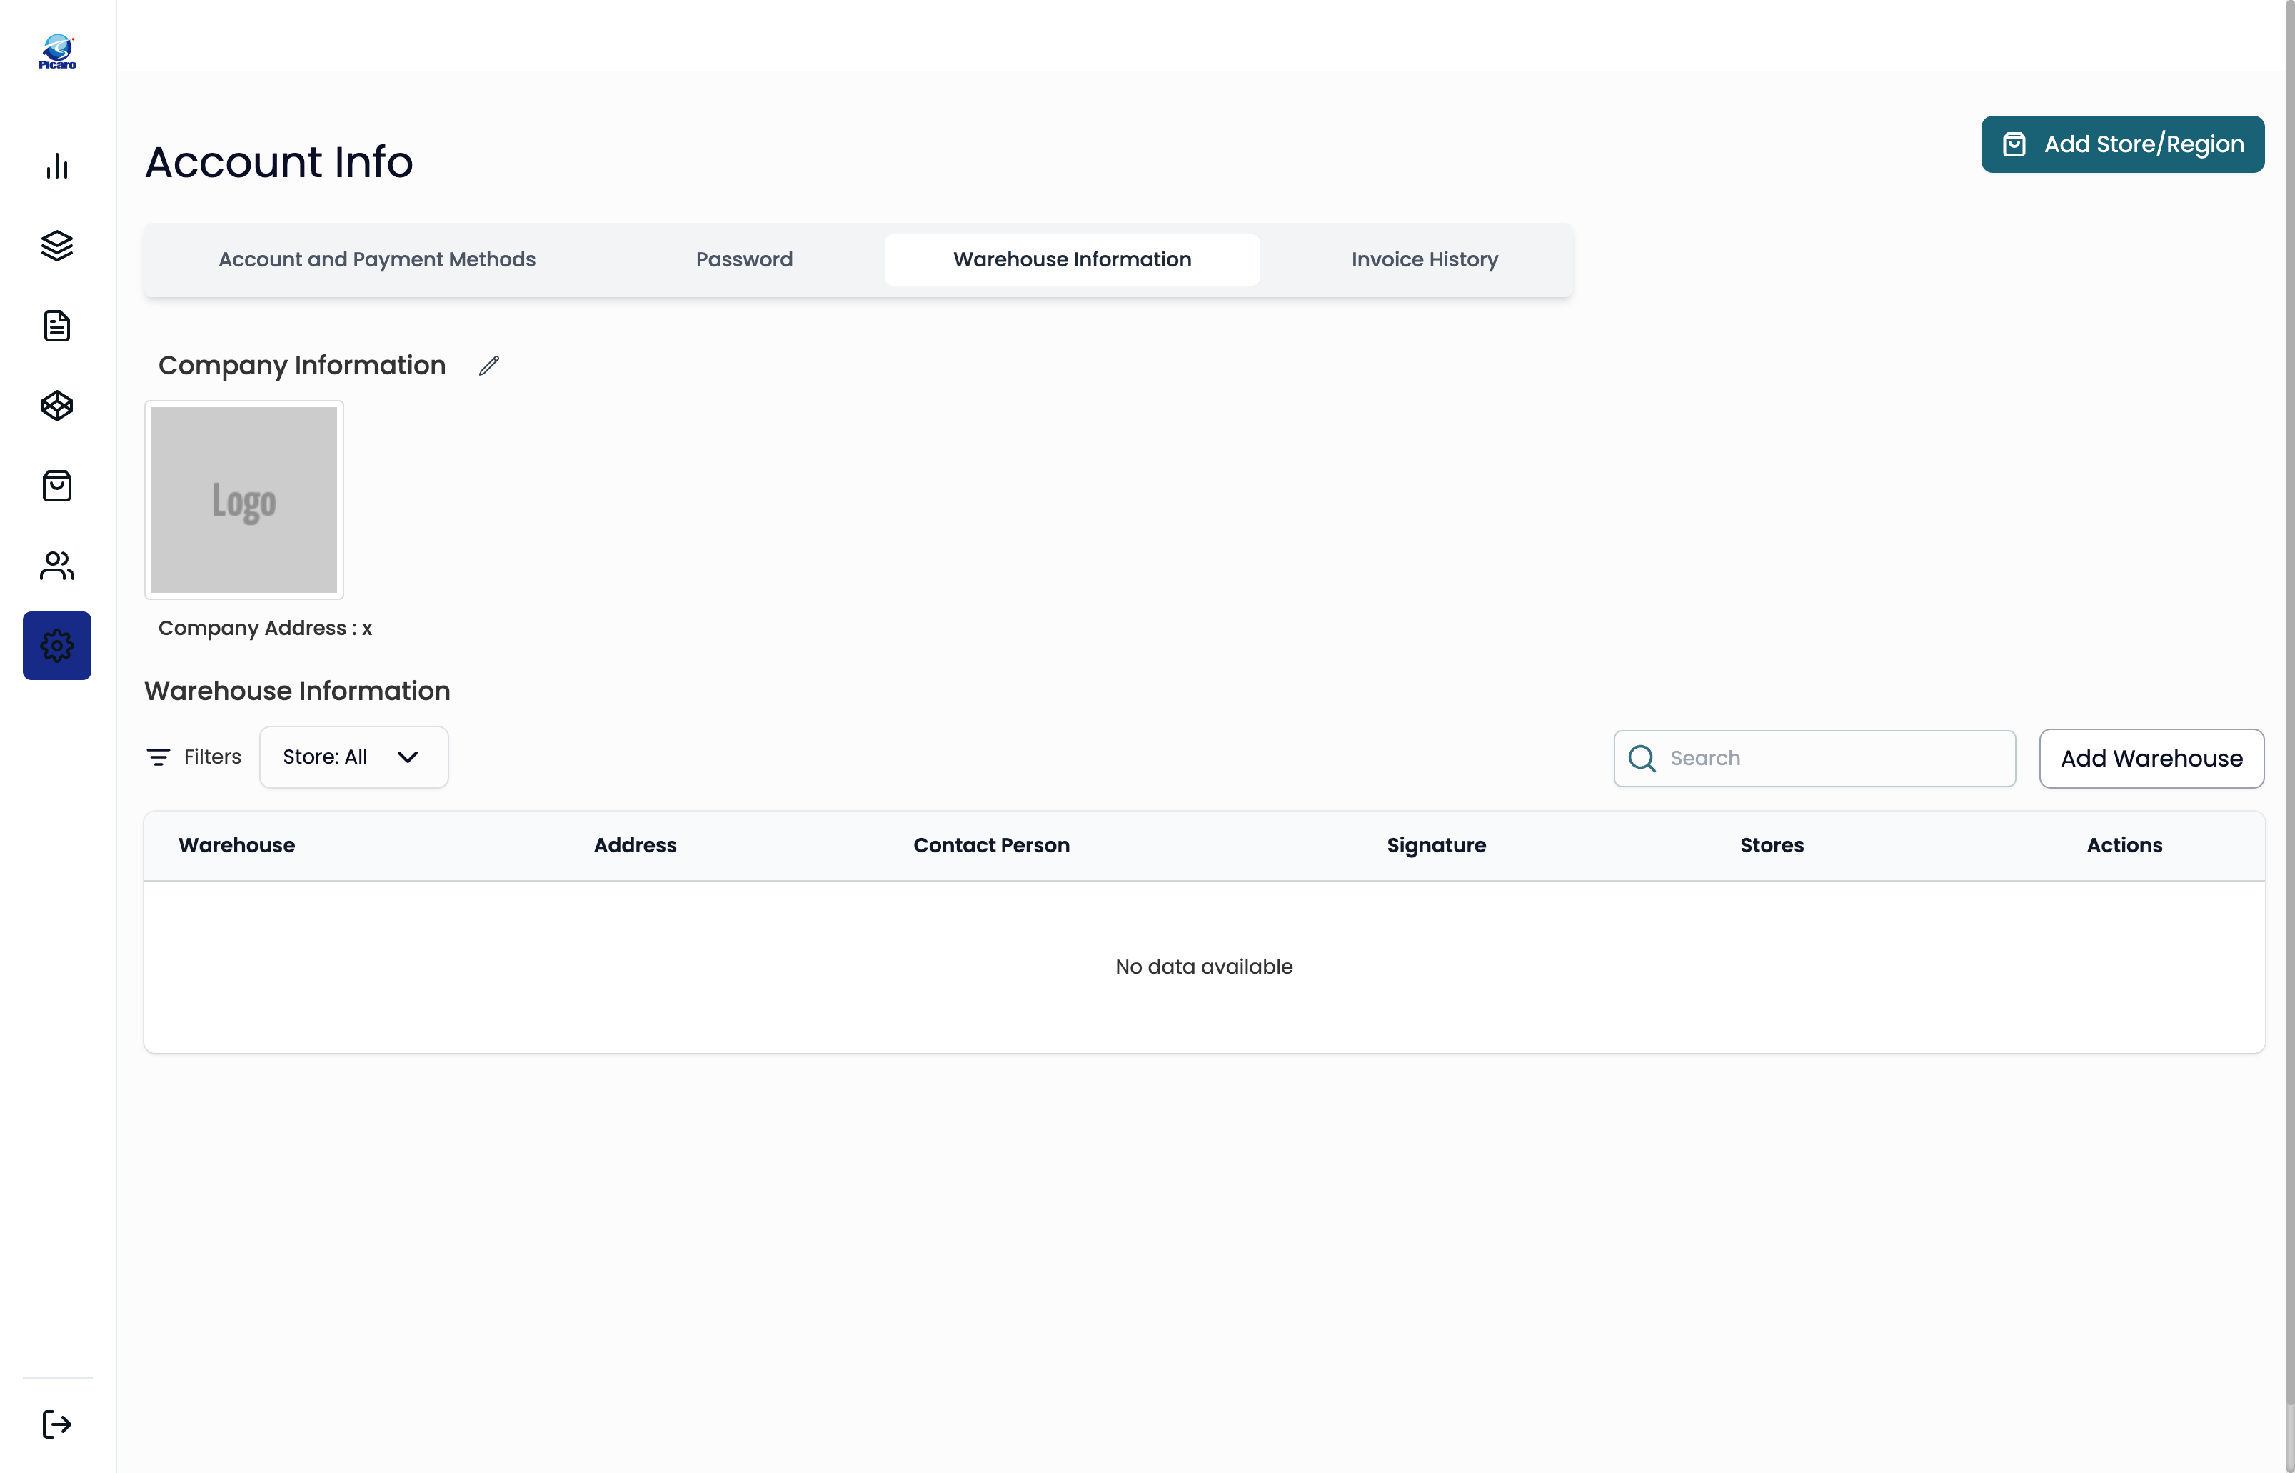Click the 'Company Address : x' text
The height and width of the screenshot is (1473, 2295).
click(266, 629)
